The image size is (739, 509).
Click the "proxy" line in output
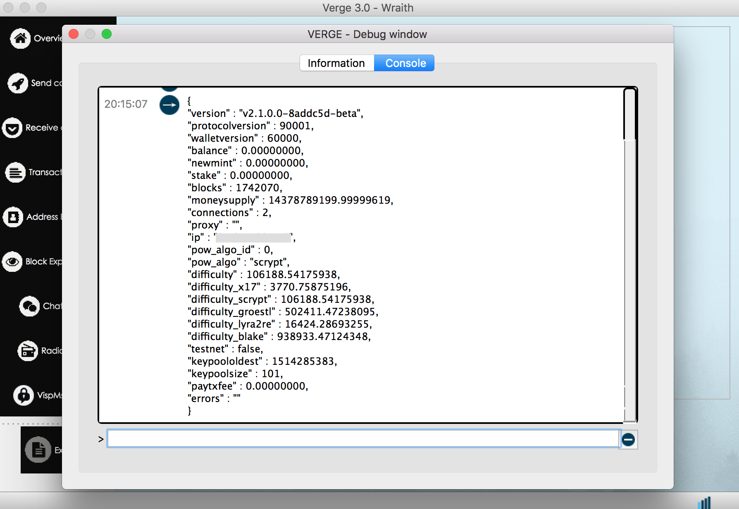(x=215, y=225)
